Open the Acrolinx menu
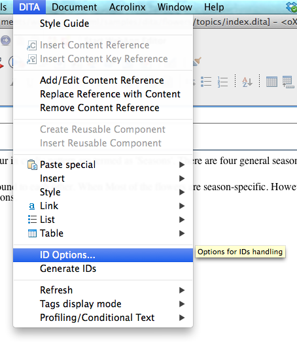297x351 pixels. point(127,7)
